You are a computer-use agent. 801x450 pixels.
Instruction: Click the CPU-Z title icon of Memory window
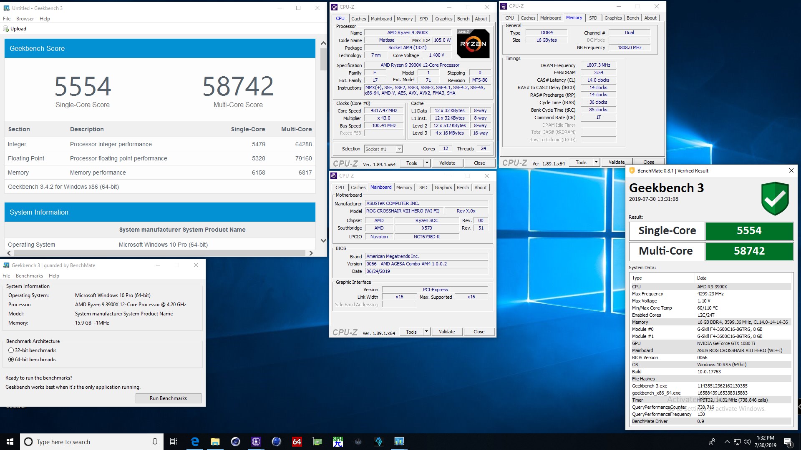[x=504, y=6]
